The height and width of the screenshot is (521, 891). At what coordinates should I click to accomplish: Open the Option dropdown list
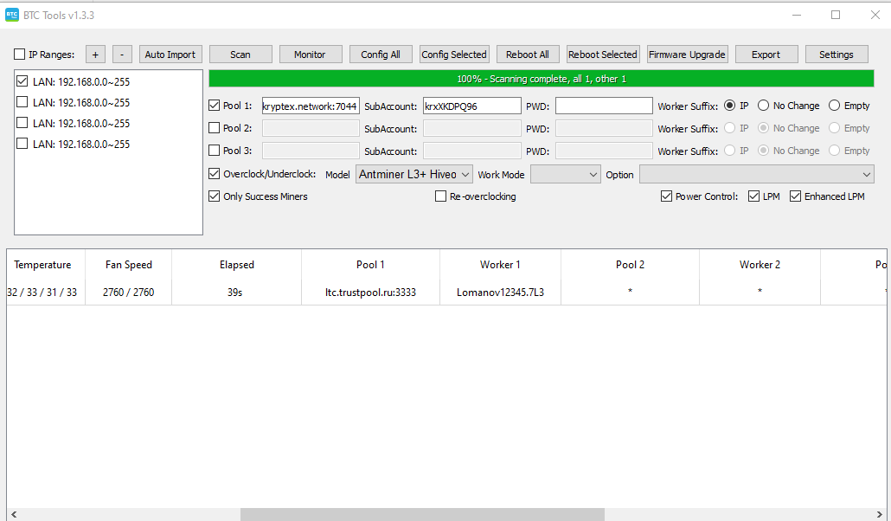tap(756, 175)
